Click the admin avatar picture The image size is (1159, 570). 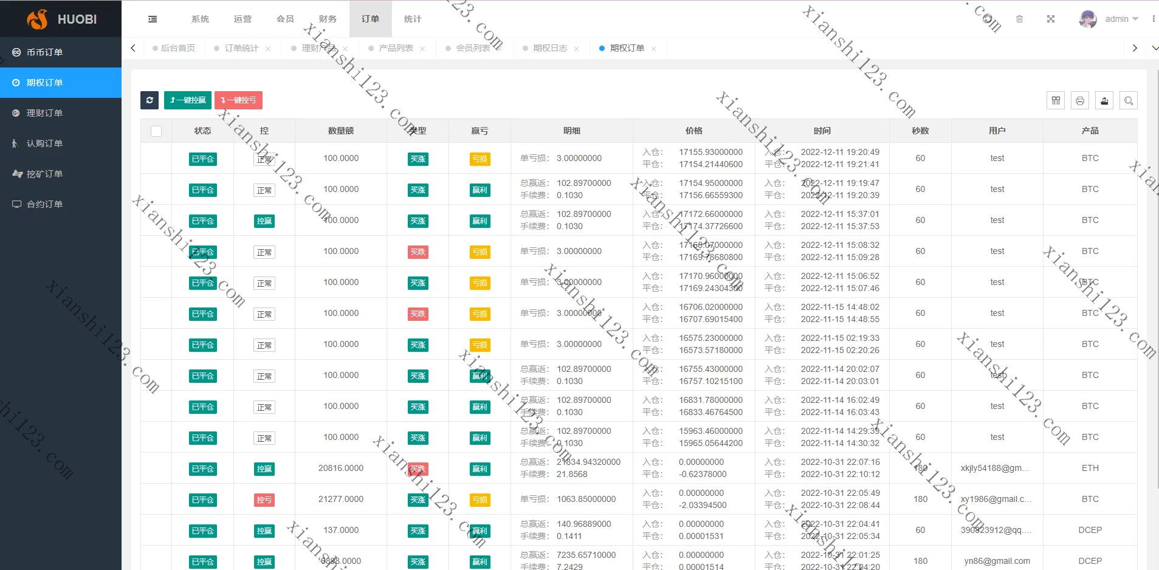click(x=1088, y=19)
